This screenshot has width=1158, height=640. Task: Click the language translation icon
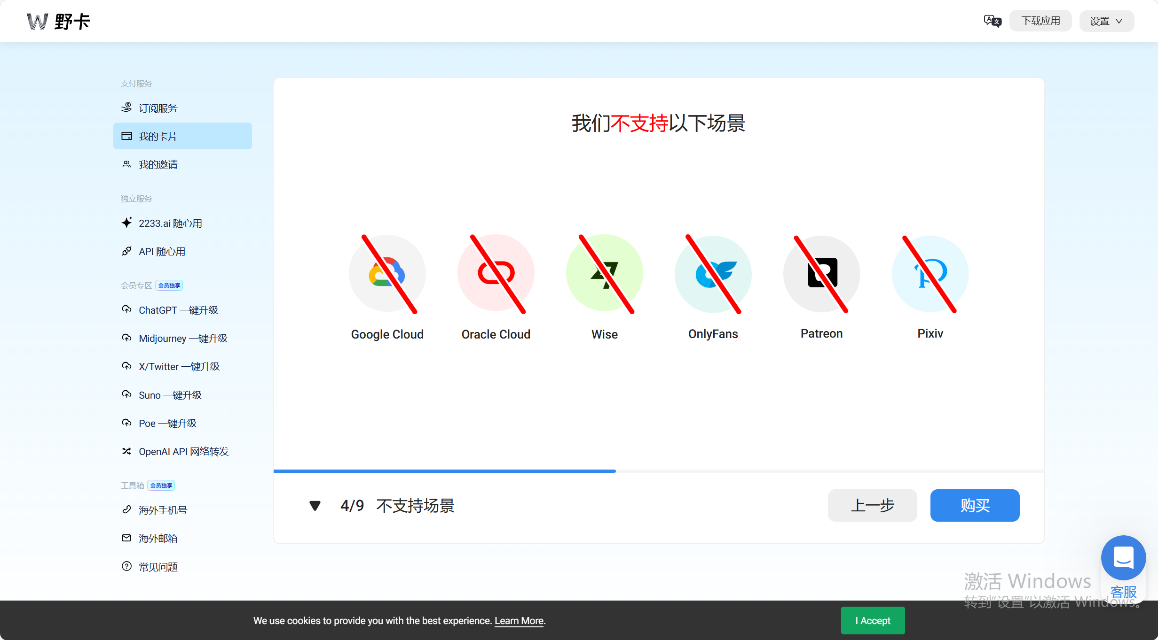click(x=992, y=21)
